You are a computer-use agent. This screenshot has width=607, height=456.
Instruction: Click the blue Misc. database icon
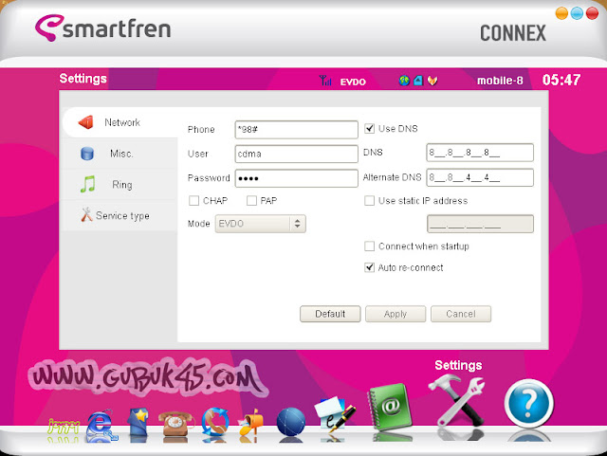coord(87,154)
